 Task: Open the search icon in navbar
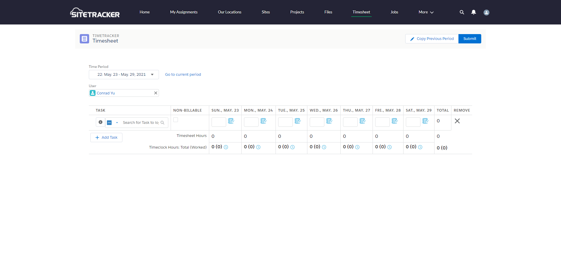tap(462, 12)
